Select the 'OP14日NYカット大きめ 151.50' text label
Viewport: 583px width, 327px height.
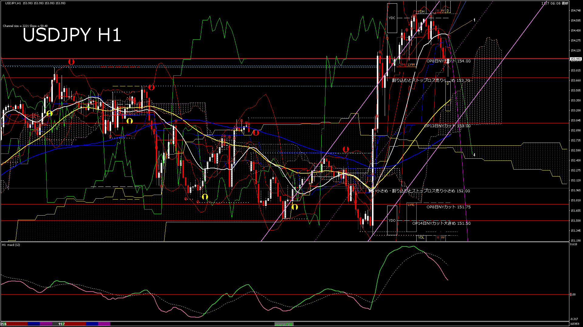coord(441,223)
